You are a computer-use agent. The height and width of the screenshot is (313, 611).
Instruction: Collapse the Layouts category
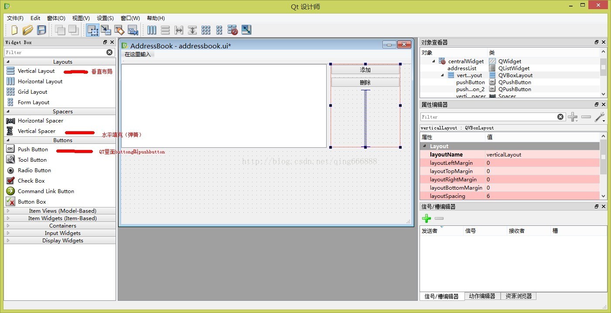pos(8,62)
